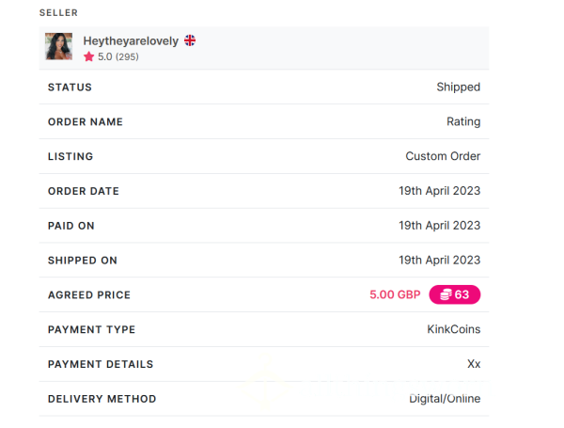
Task: Click the UK flag icon
Action: (190, 40)
